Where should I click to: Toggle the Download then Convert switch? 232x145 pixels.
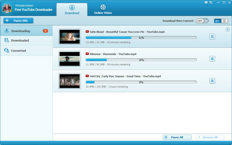[x=202, y=21]
